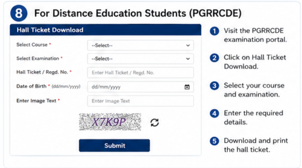The height and width of the screenshot is (168, 302).
Task: Click the step 3 numbered circle
Action: 214,86
